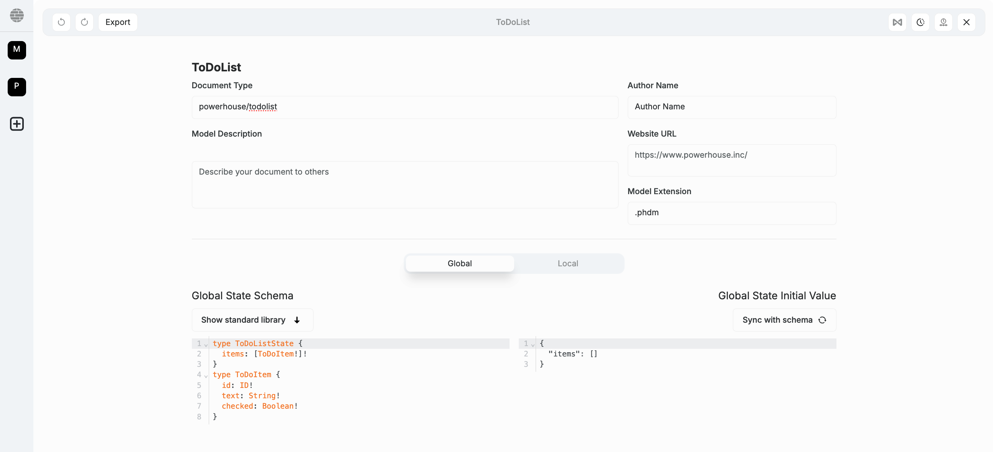The height and width of the screenshot is (452, 993).
Task: Open the P workspace in the sidebar
Action: coord(16,87)
